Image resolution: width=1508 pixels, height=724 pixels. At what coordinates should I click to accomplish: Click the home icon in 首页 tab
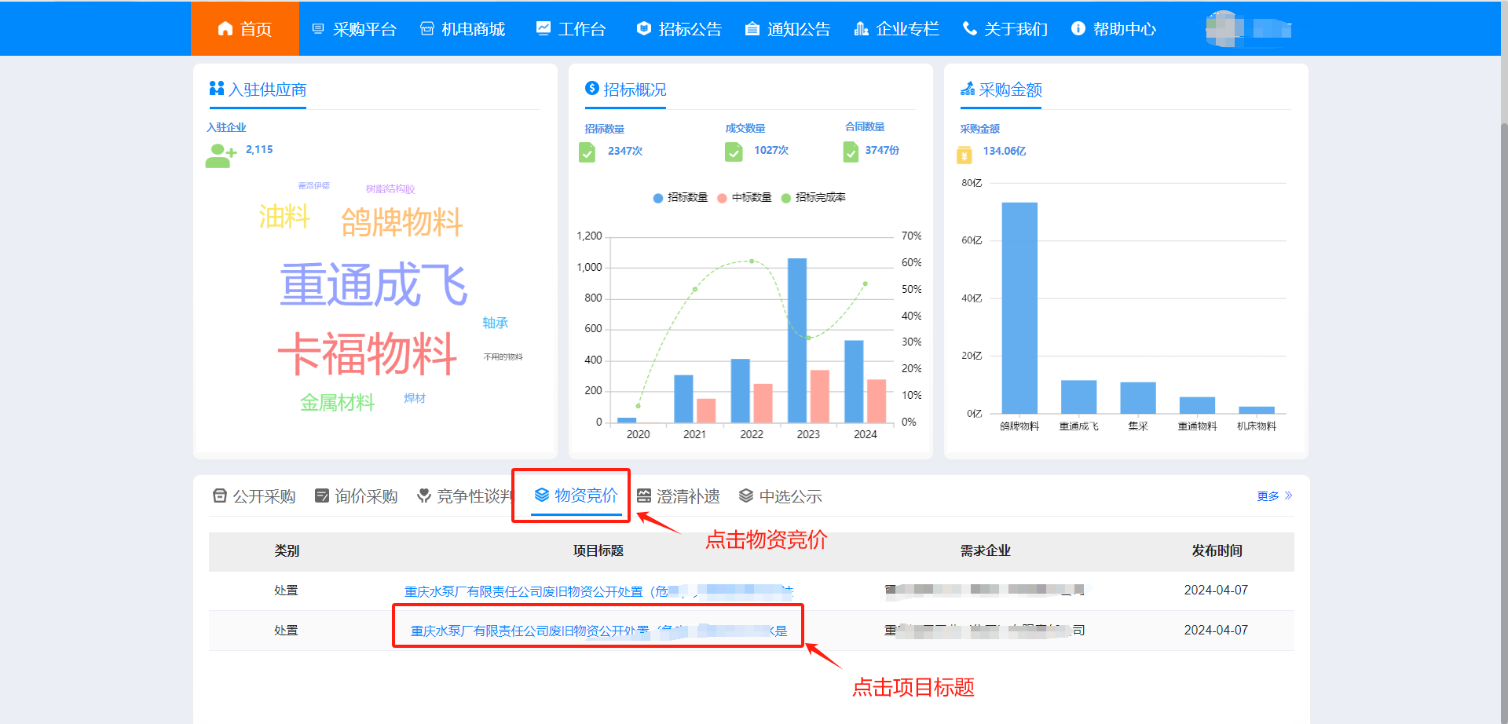(x=225, y=29)
